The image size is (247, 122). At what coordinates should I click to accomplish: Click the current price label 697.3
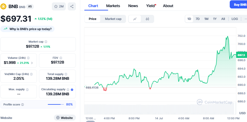[241, 55]
